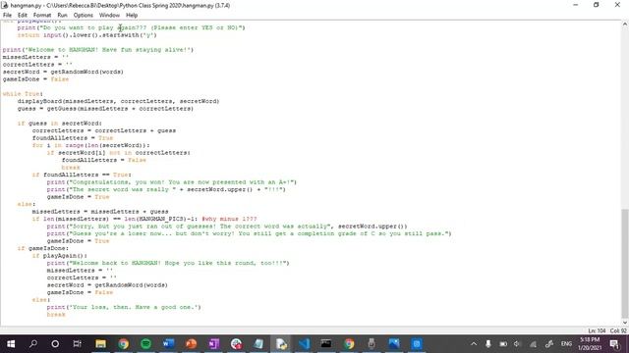Place cursor on 'gameIsDone = False' under secretWord top block
Viewport: 629px width, 353px height.
coord(35,79)
